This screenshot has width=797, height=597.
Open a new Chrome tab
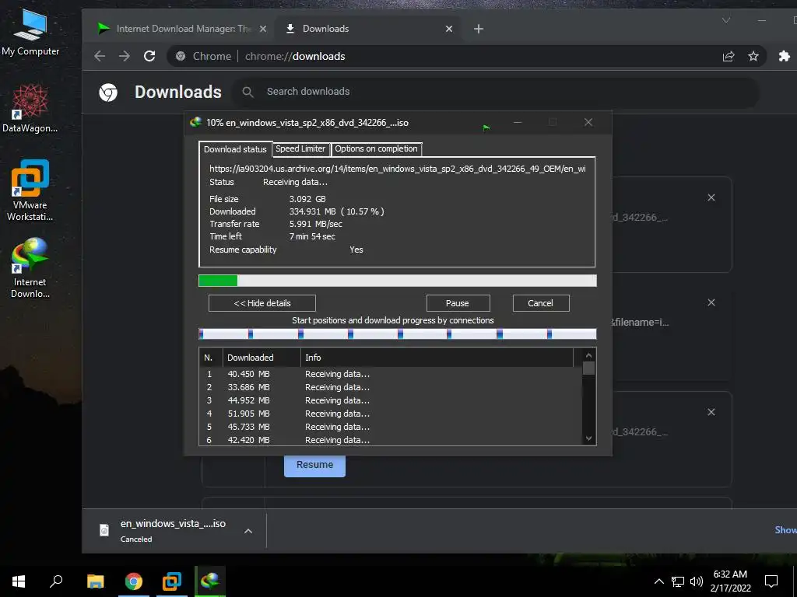coord(479,29)
